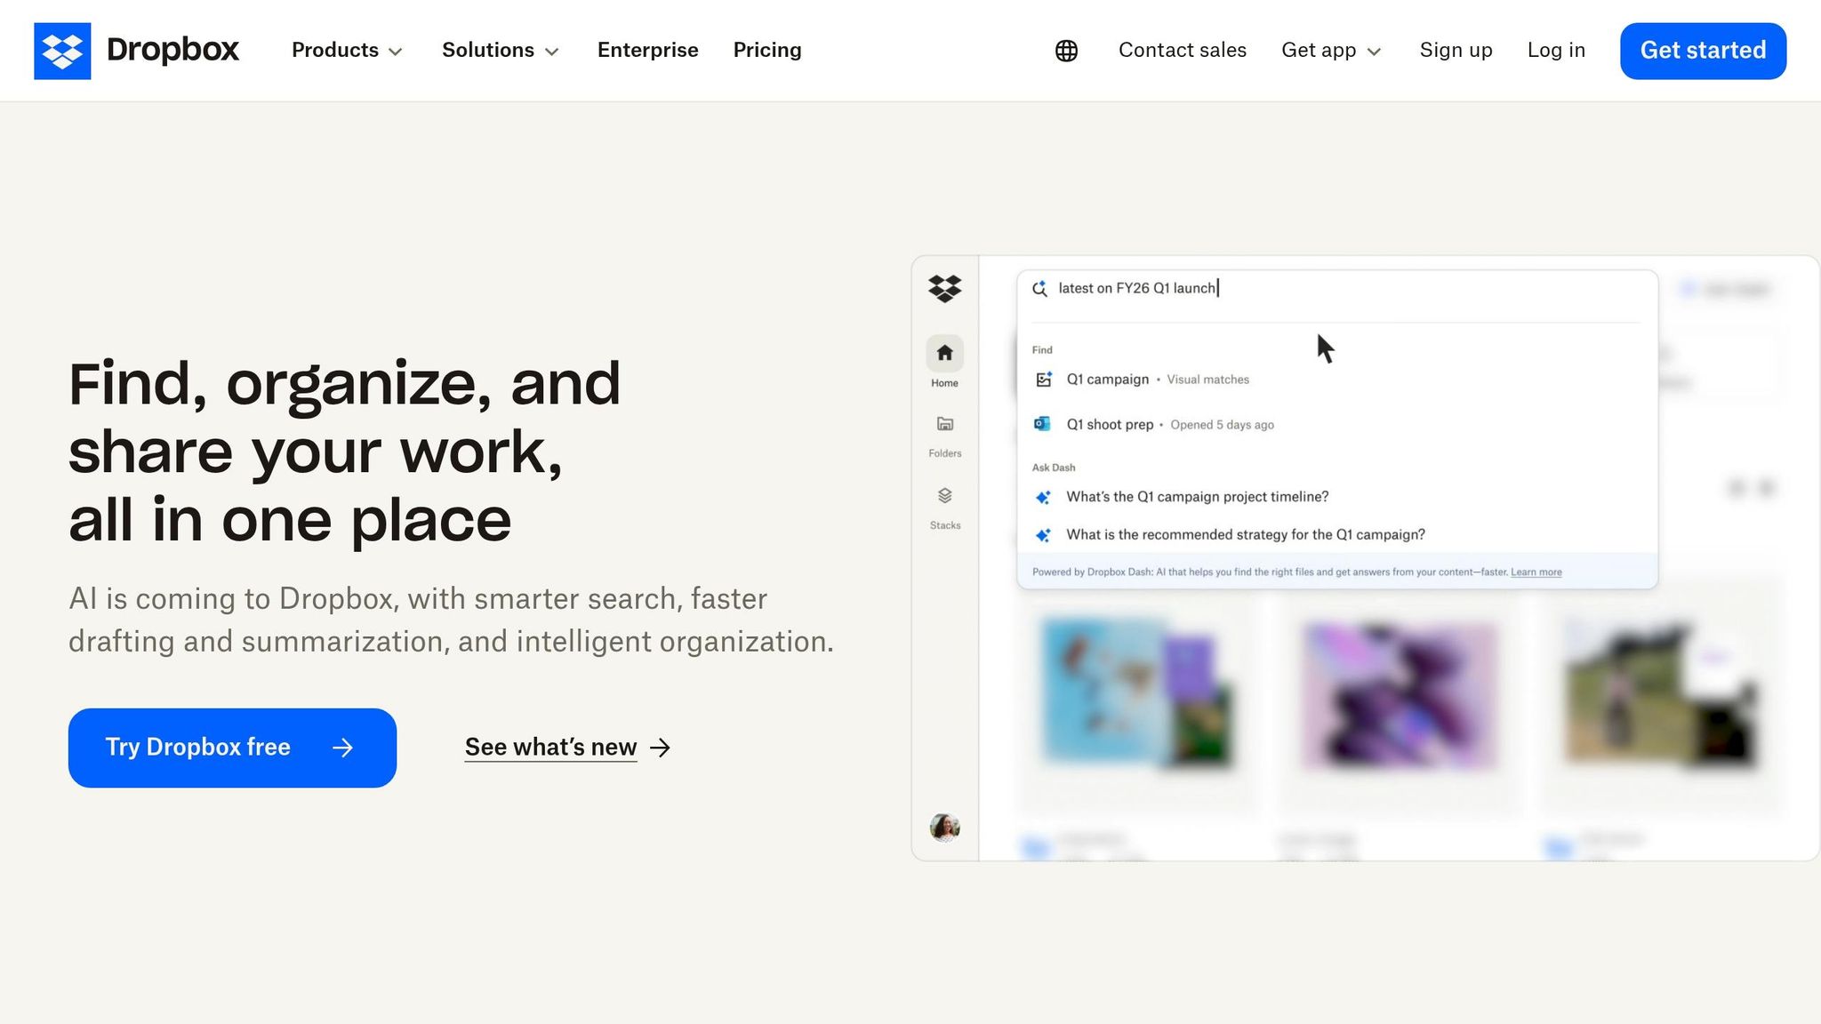Viewport: 1821px width, 1024px height.
Task: Click the Q1 campaign visual match icon
Action: (1044, 380)
